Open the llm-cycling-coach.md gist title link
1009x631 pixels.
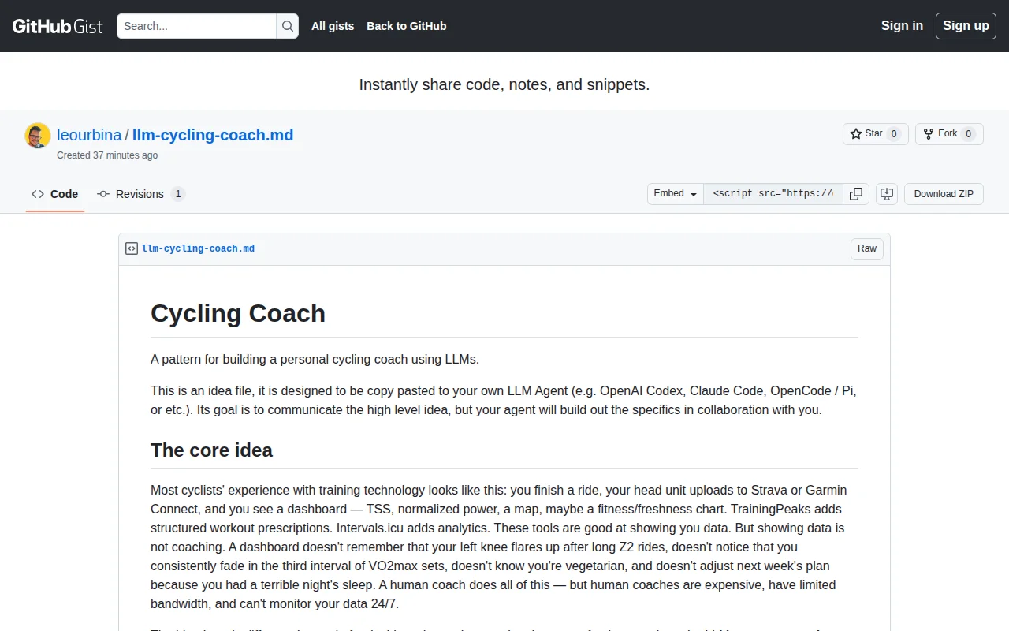point(213,135)
